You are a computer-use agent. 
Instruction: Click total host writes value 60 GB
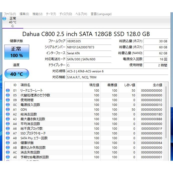[x=156, y=47]
